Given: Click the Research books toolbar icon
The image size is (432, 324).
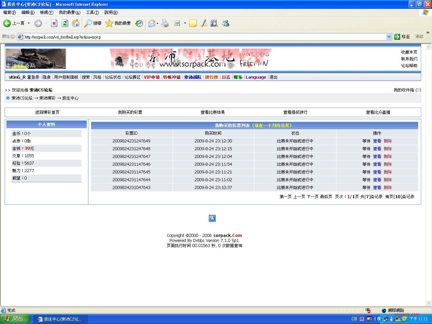Looking at the screenshot, I should (214, 23).
